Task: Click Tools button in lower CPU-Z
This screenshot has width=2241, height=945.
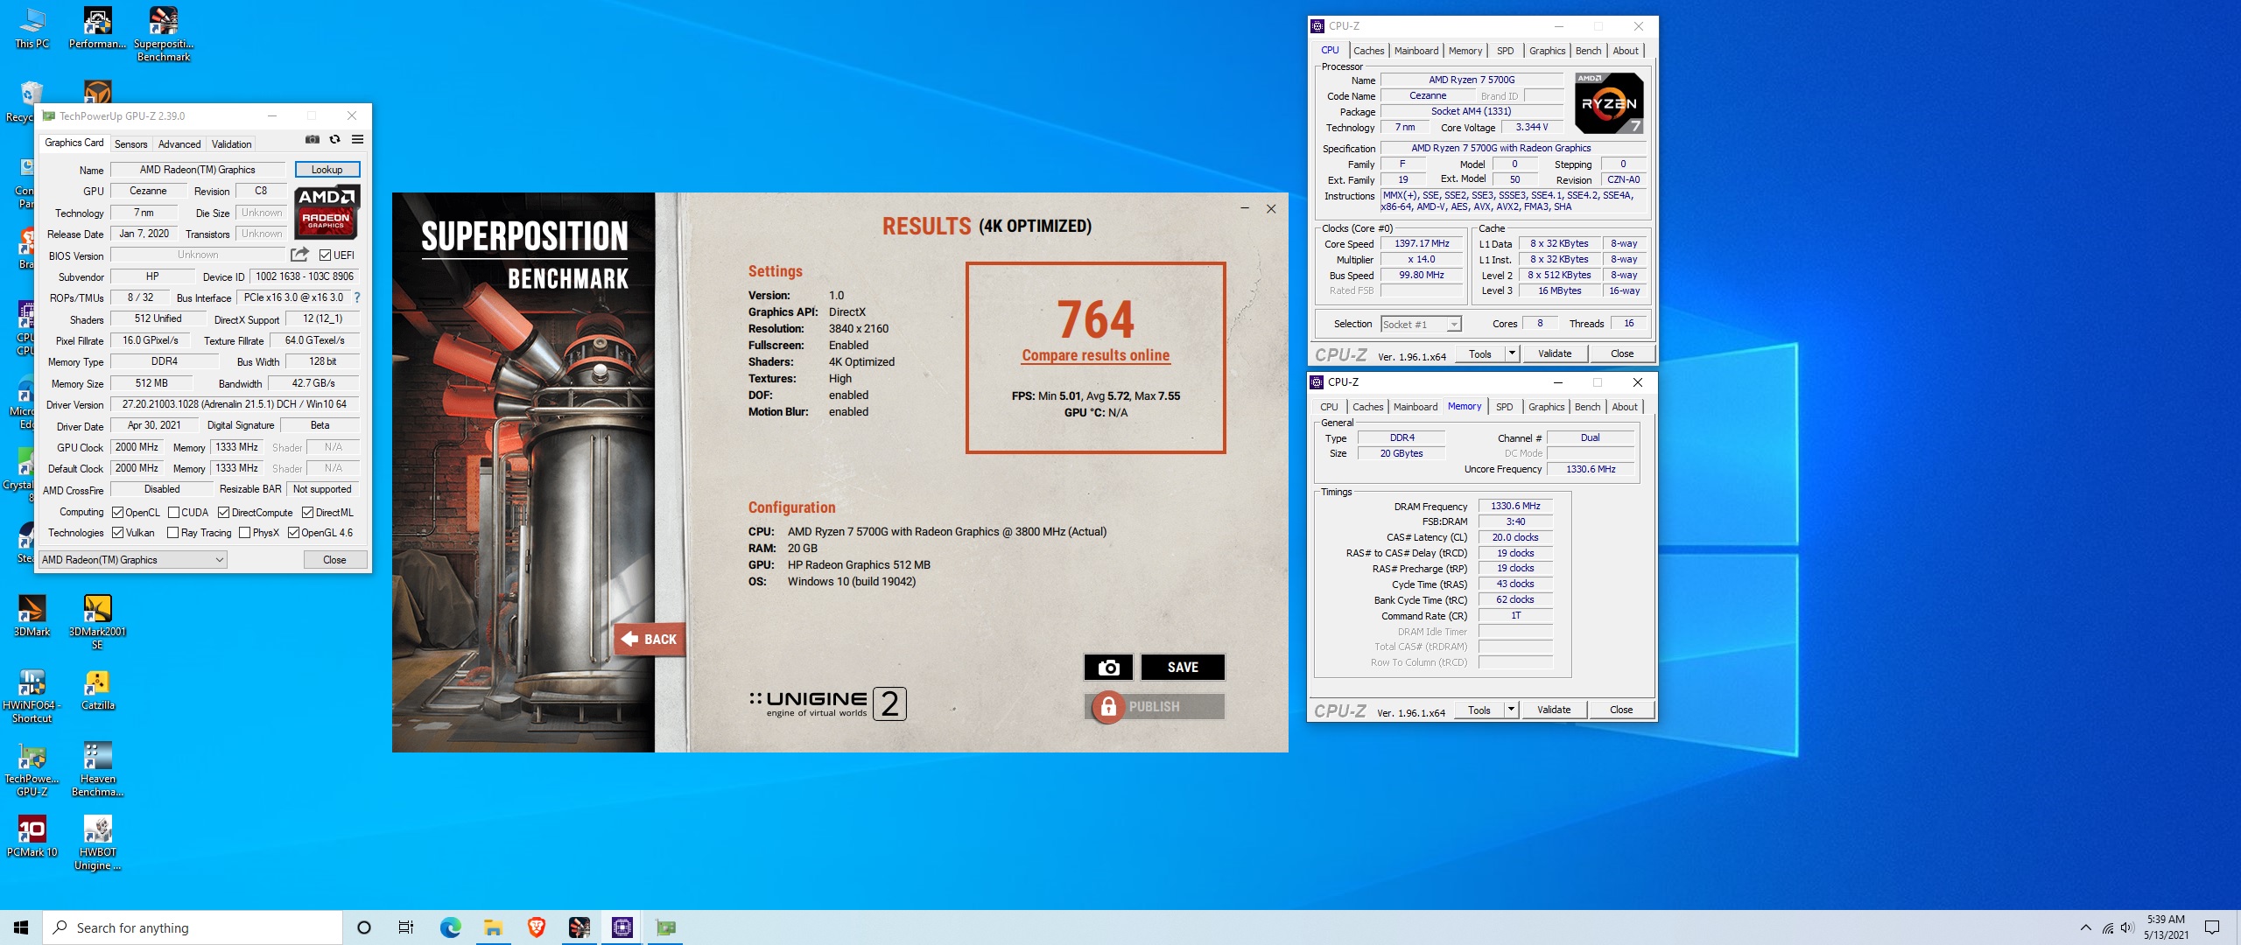Action: [1479, 710]
